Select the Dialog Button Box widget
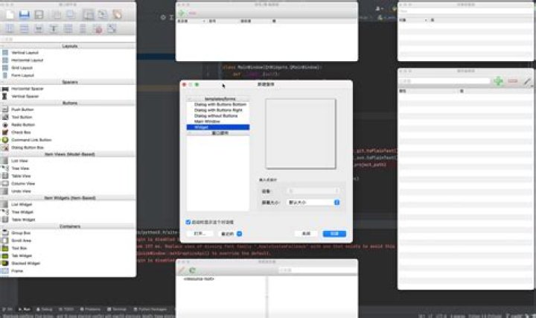Viewport: 536px width, 318px height. pos(27,147)
